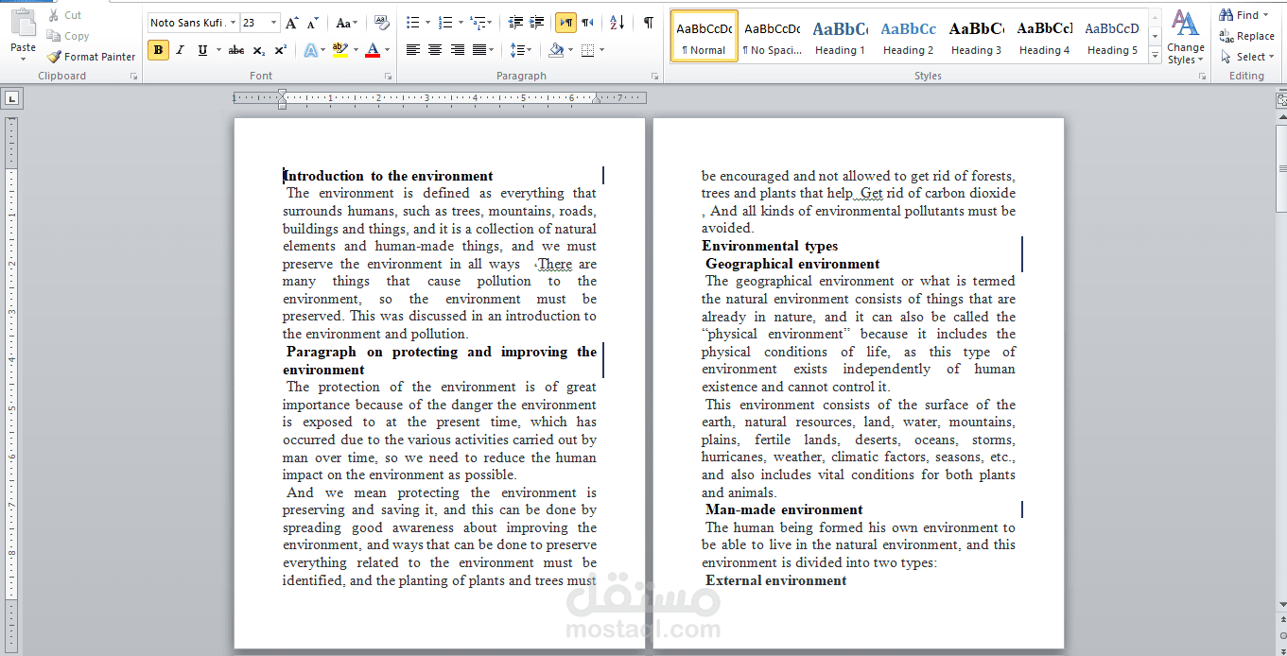Click the Cut button

[x=65, y=15]
